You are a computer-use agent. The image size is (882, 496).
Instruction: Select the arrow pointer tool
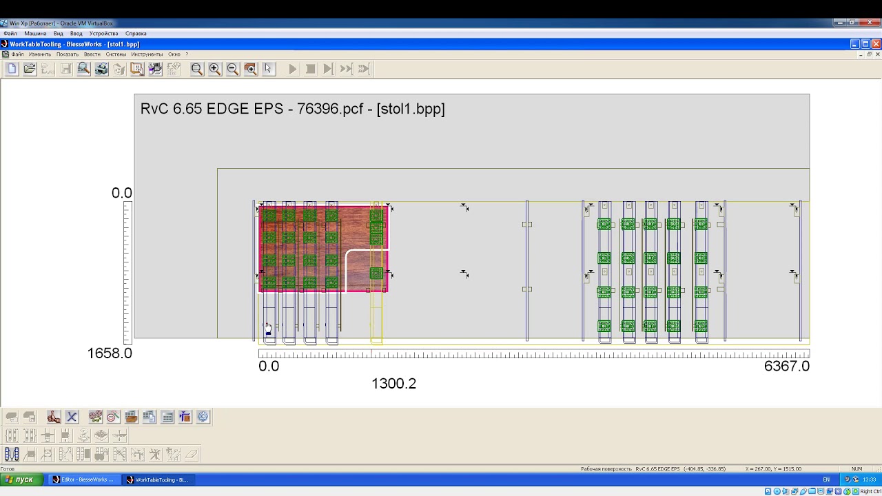(x=268, y=69)
